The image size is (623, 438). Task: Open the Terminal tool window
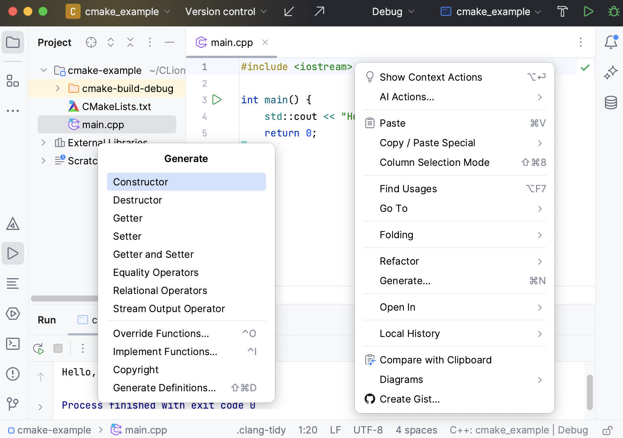tap(13, 344)
